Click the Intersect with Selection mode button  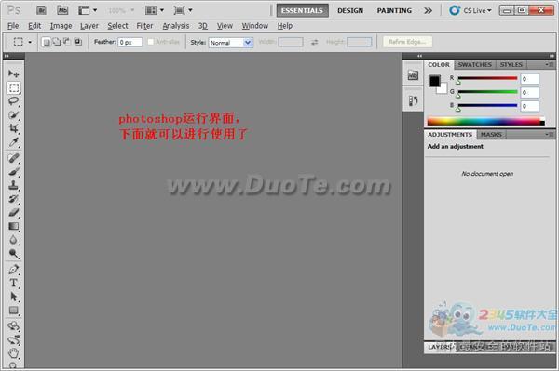[77, 42]
